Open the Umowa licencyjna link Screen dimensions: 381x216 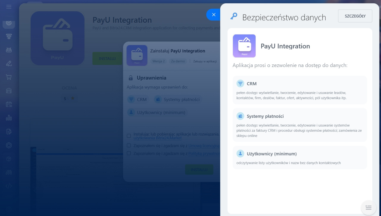pyautogui.click(x=204, y=146)
